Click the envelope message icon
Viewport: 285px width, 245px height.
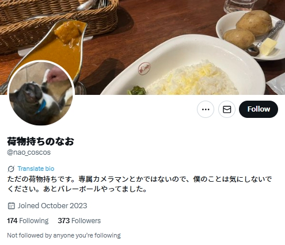(x=227, y=109)
